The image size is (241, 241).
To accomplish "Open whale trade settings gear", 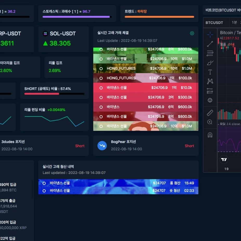I will (192, 33).
